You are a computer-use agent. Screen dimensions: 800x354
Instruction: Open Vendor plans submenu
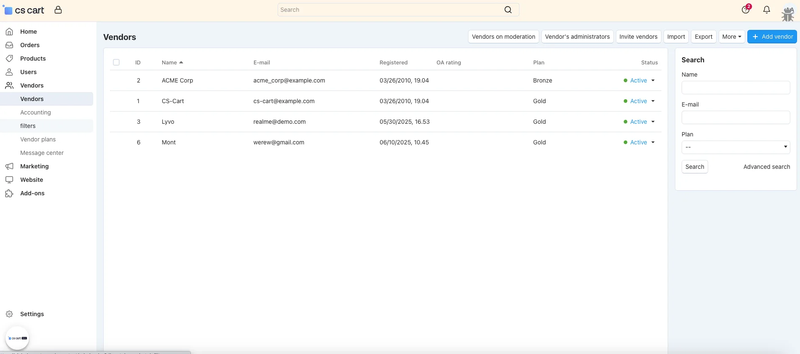38,139
